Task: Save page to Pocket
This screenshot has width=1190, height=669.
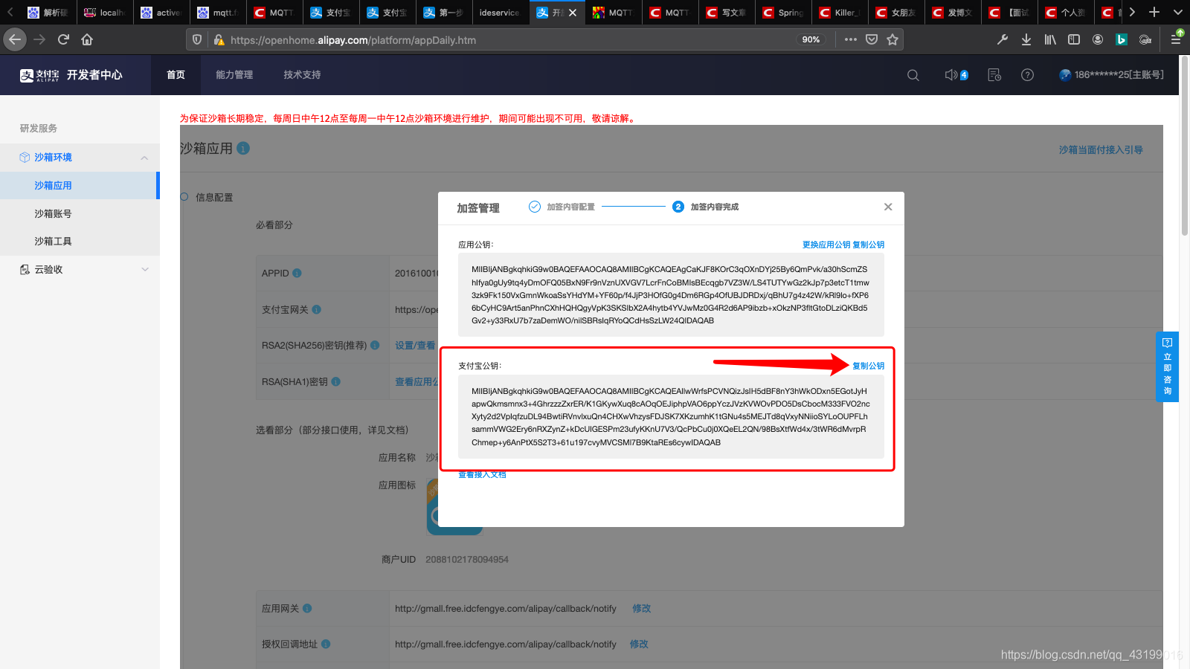Action: click(872, 39)
